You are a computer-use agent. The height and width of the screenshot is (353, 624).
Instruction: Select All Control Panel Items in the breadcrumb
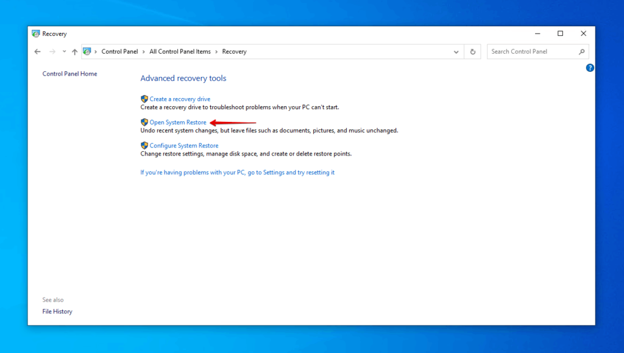pos(181,51)
